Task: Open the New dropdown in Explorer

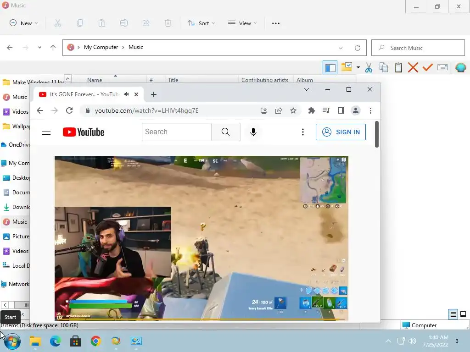Action: (23, 23)
